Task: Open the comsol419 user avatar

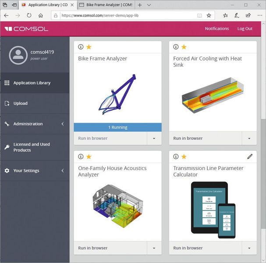Action: click(18, 55)
